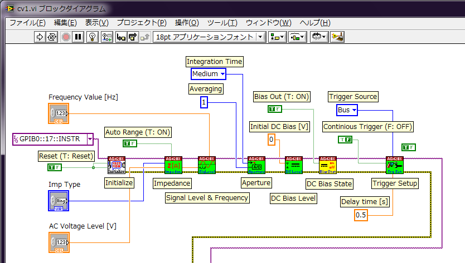Viewport: 465px width, 263px height.
Task: Click the Delay time constant 0.5
Action: click(361, 215)
